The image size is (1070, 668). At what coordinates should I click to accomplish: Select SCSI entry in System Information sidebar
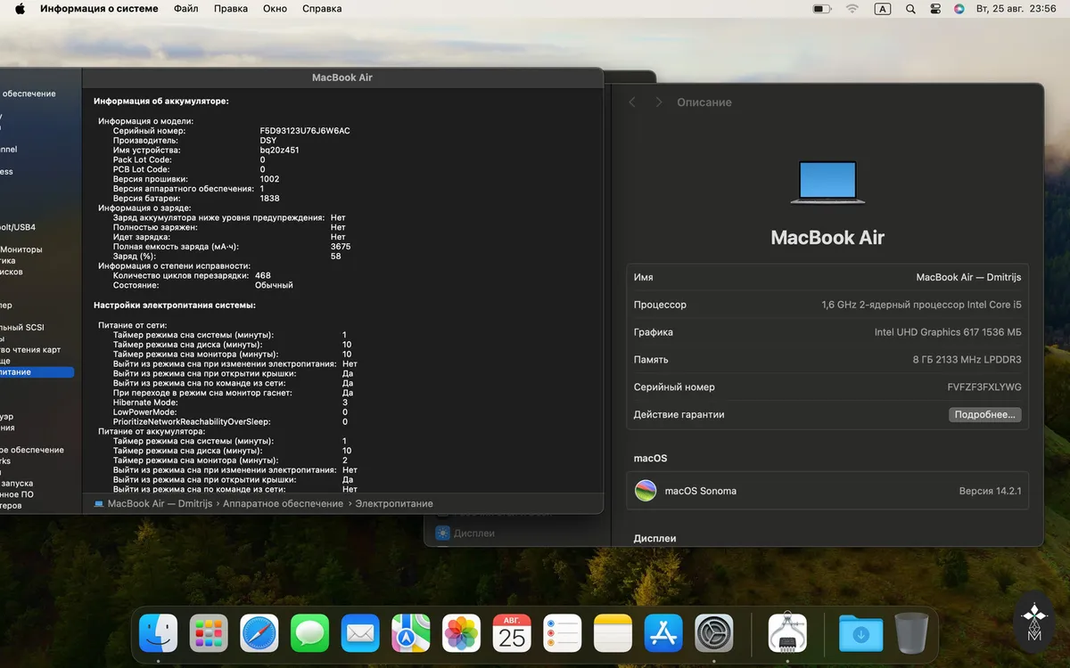coord(22,327)
